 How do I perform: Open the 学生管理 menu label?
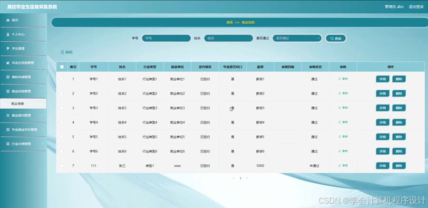pyautogui.click(x=18, y=48)
